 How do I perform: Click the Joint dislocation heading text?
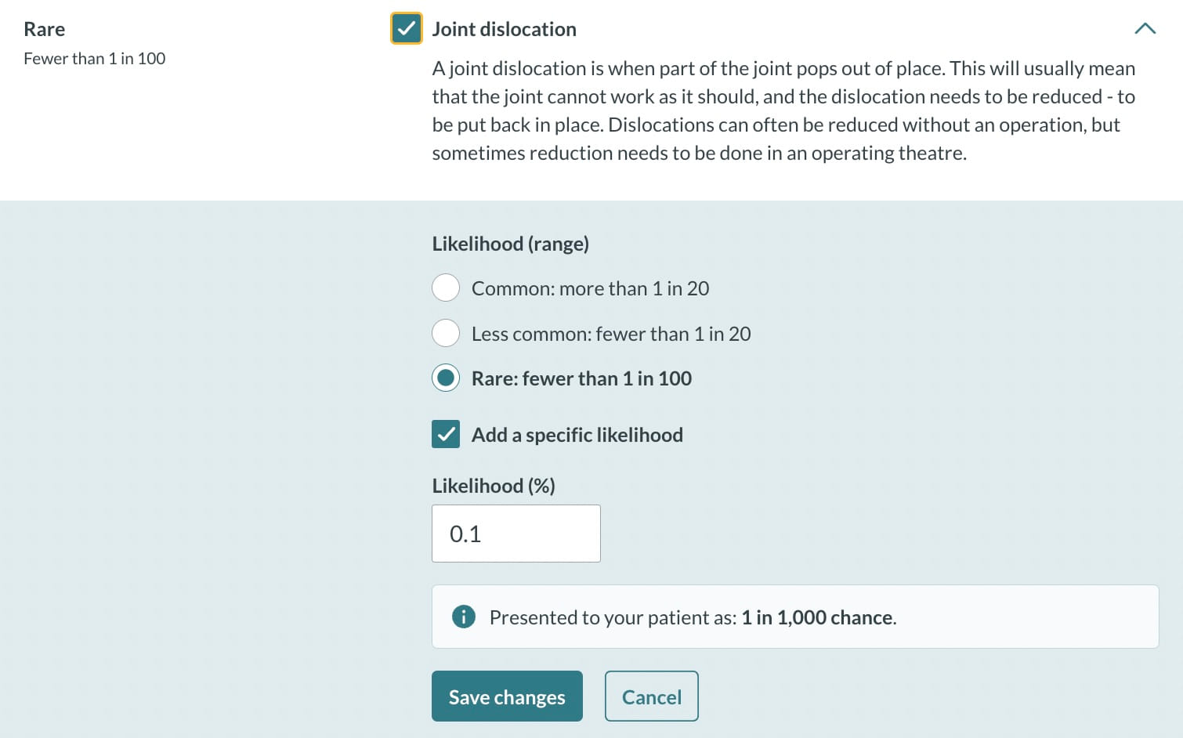pos(504,28)
